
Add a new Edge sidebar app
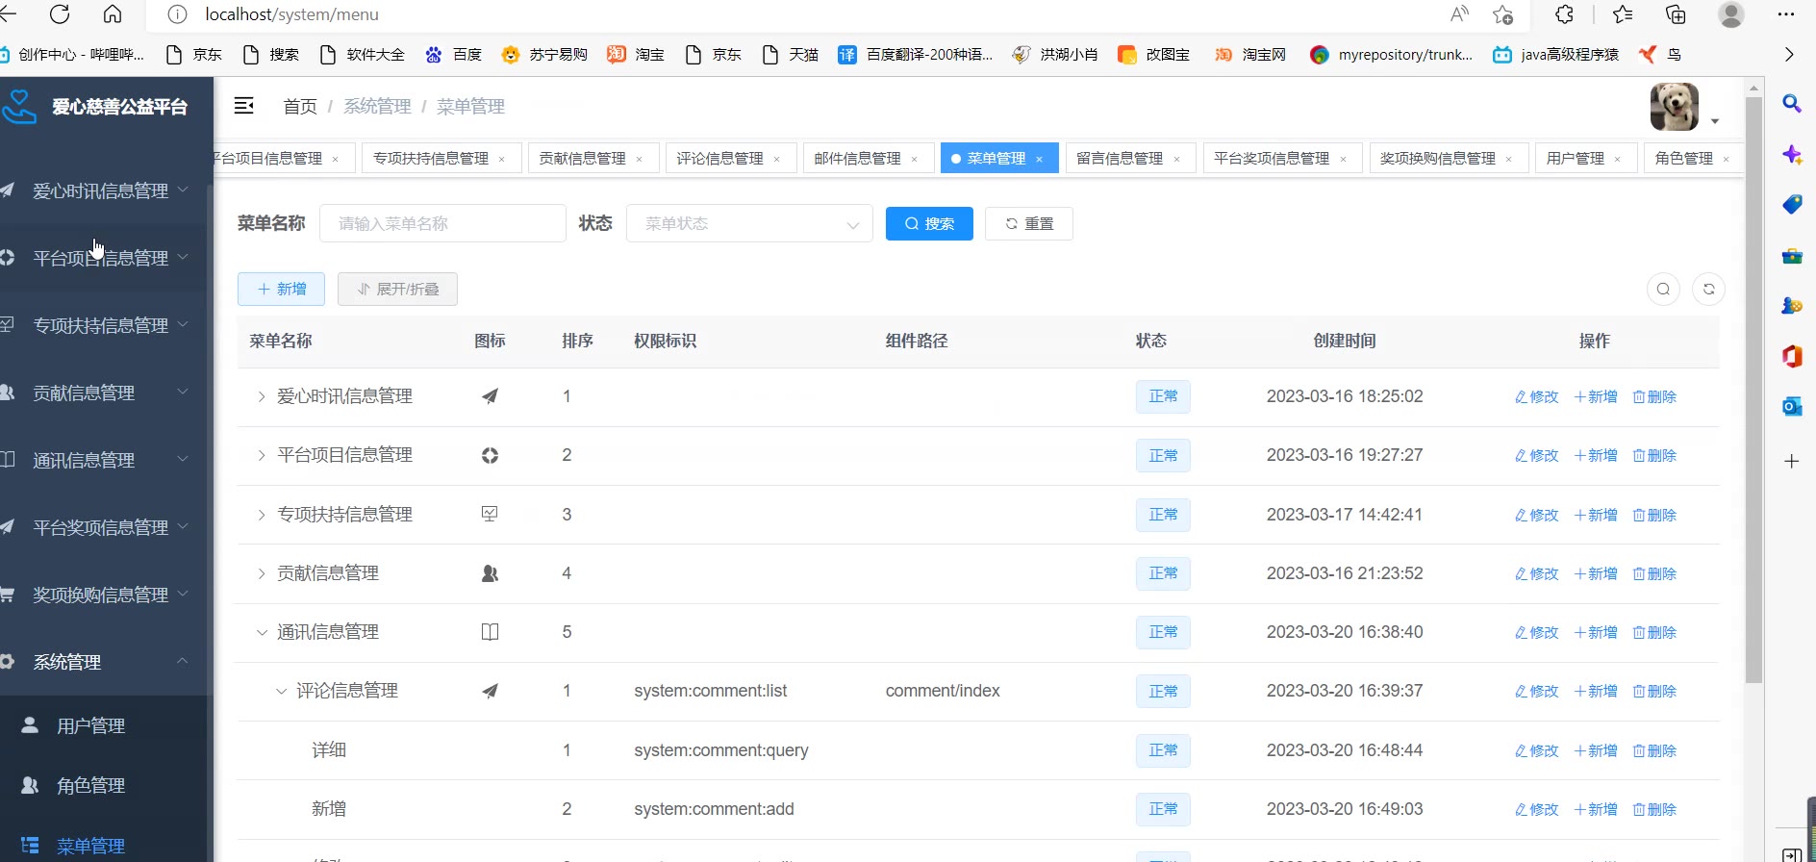tap(1792, 461)
